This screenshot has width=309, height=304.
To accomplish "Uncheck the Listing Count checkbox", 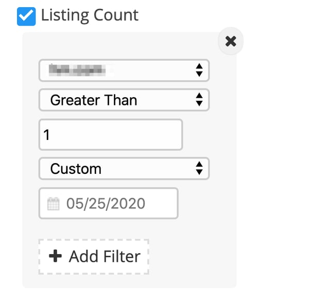I will (x=26, y=16).
